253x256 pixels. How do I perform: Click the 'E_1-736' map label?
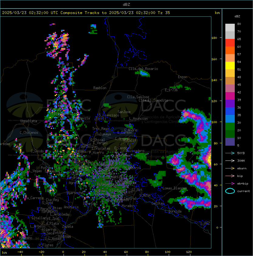(x=171, y=90)
